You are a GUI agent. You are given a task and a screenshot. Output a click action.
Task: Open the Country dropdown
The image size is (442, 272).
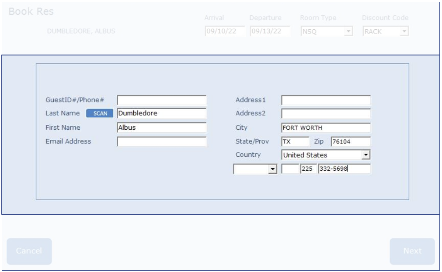click(366, 155)
